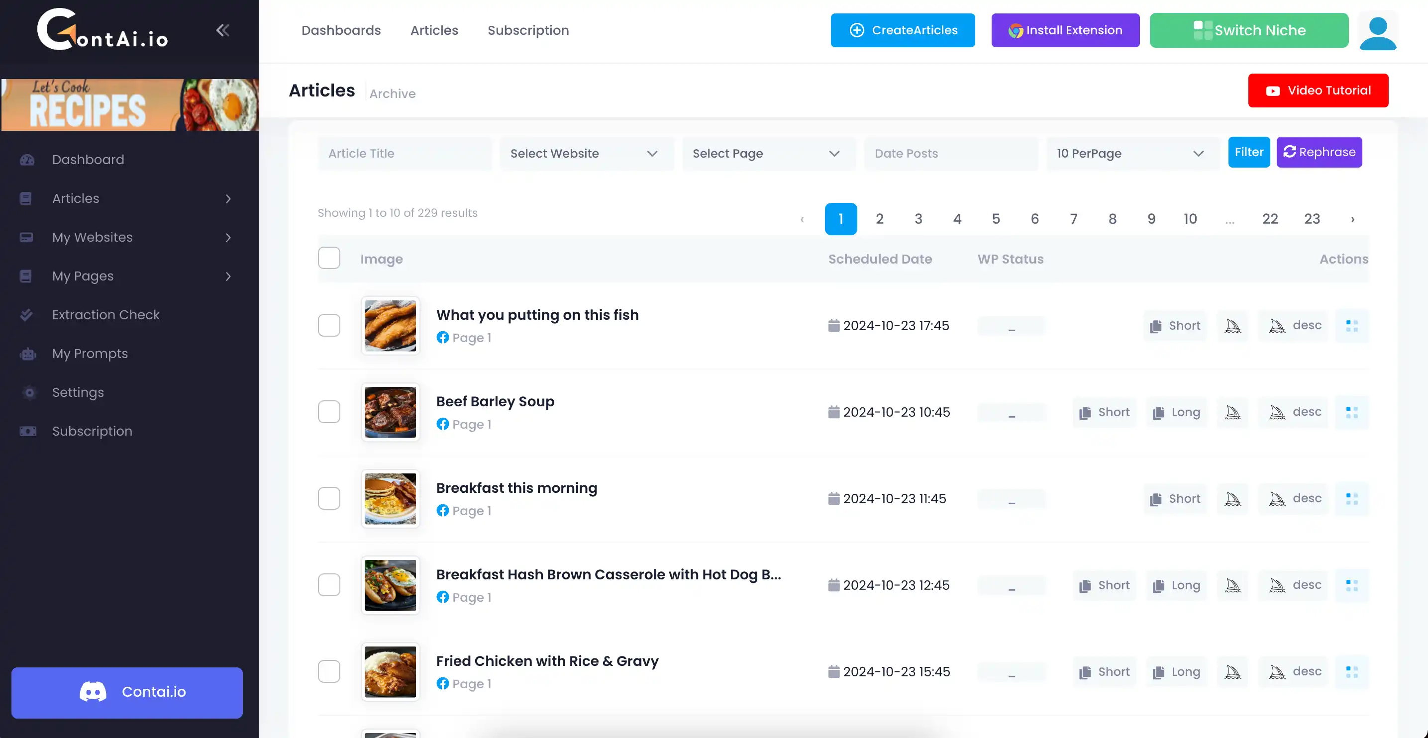
Task: Generate desc for Breakfast this morning
Action: point(1294,499)
